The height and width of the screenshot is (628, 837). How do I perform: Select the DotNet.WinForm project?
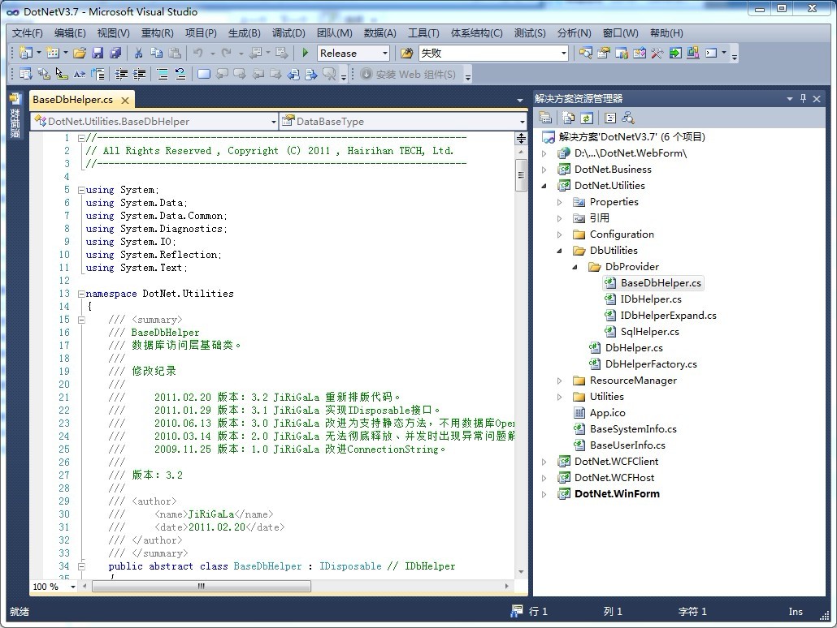click(x=617, y=494)
